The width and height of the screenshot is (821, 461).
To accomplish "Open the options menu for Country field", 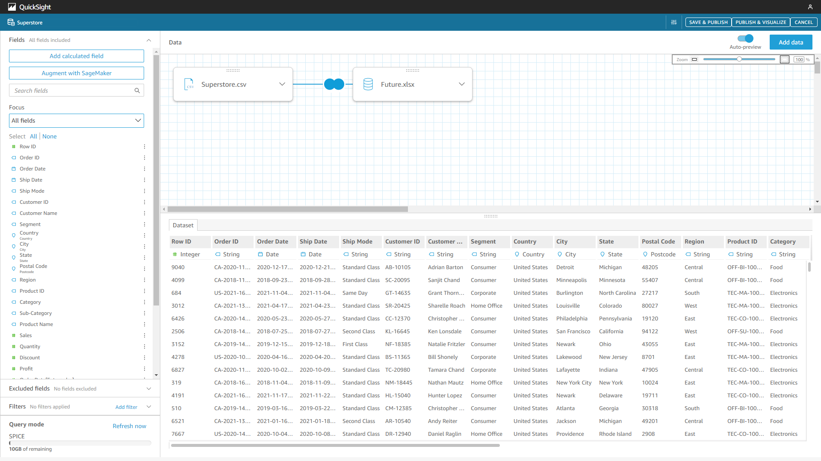I will pyautogui.click(x=144, y=235).
